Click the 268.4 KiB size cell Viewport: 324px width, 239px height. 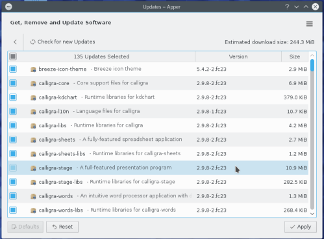click(295, 210)
